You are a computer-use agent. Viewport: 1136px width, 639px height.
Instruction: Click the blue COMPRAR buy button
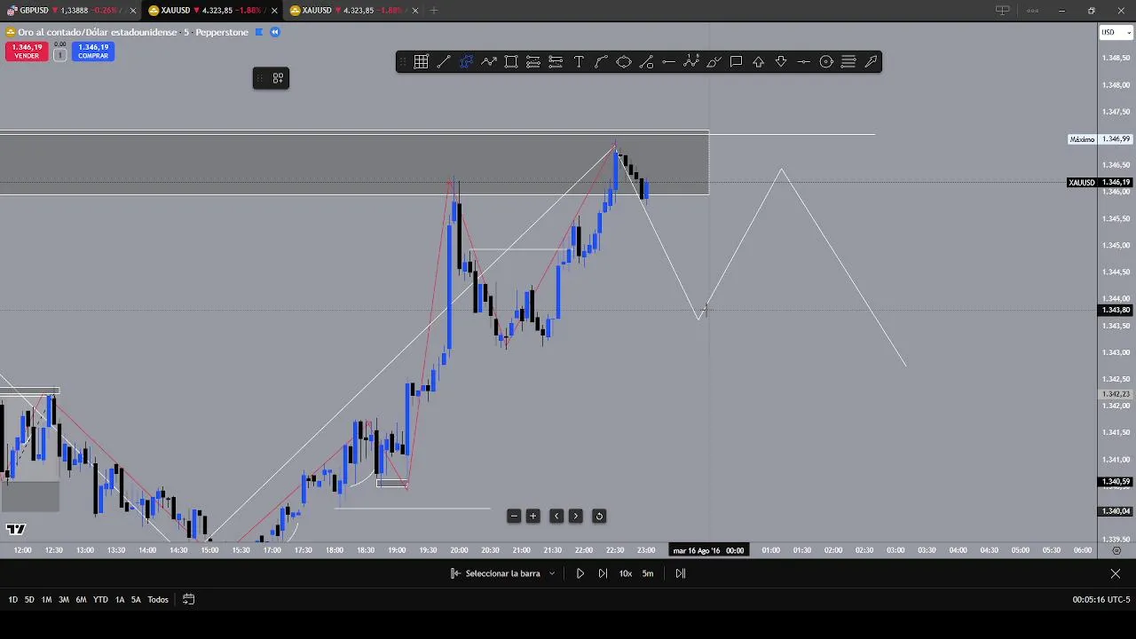point(92,51)
